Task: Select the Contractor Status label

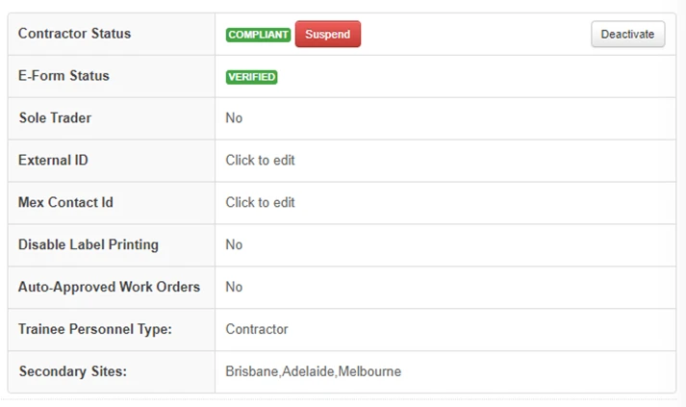Action: pyautogui.click(x=74, y=34)
